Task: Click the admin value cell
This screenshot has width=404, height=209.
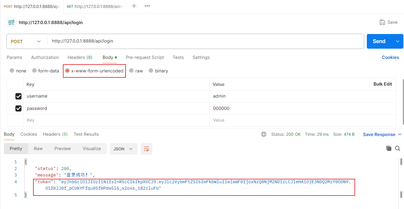Action: 303,96
